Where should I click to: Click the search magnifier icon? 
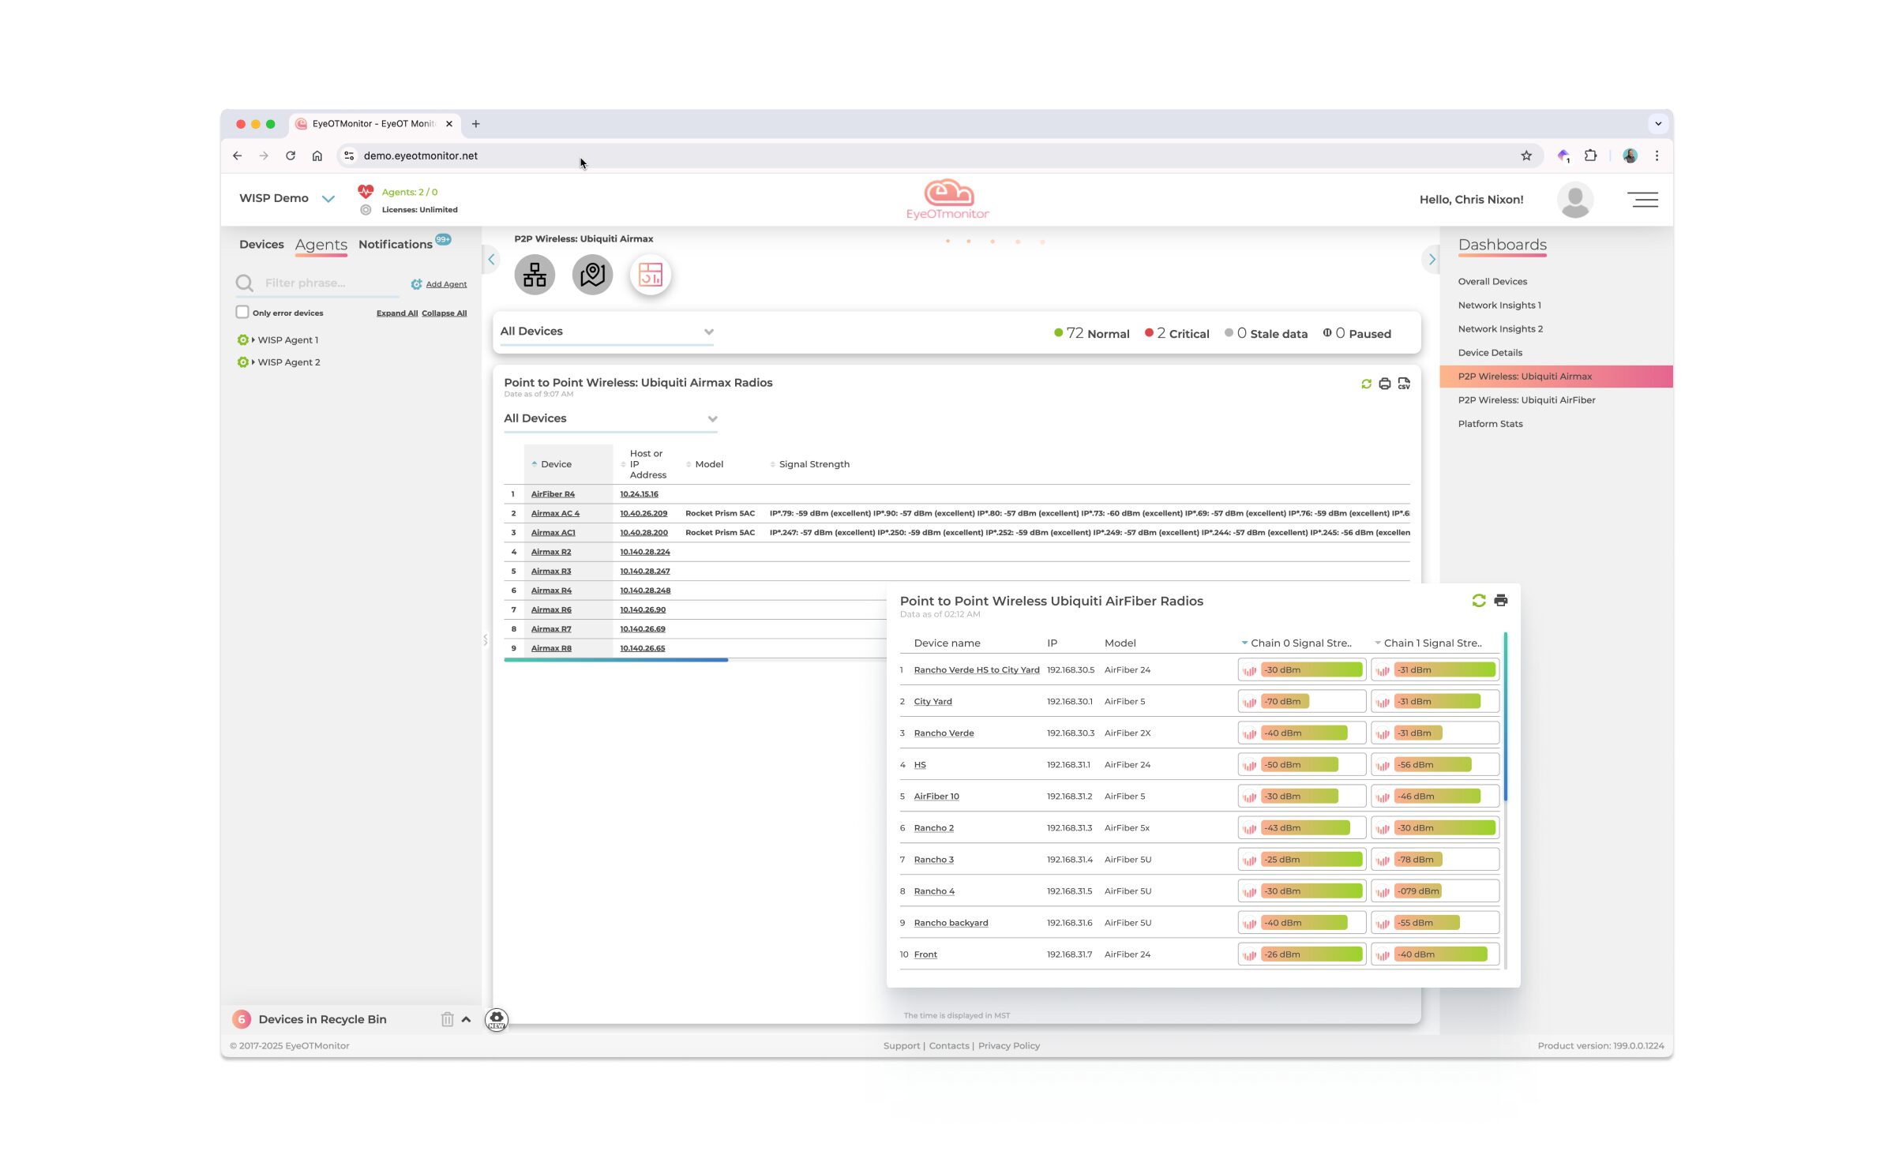pyautogui.click(x=245, y=283)
